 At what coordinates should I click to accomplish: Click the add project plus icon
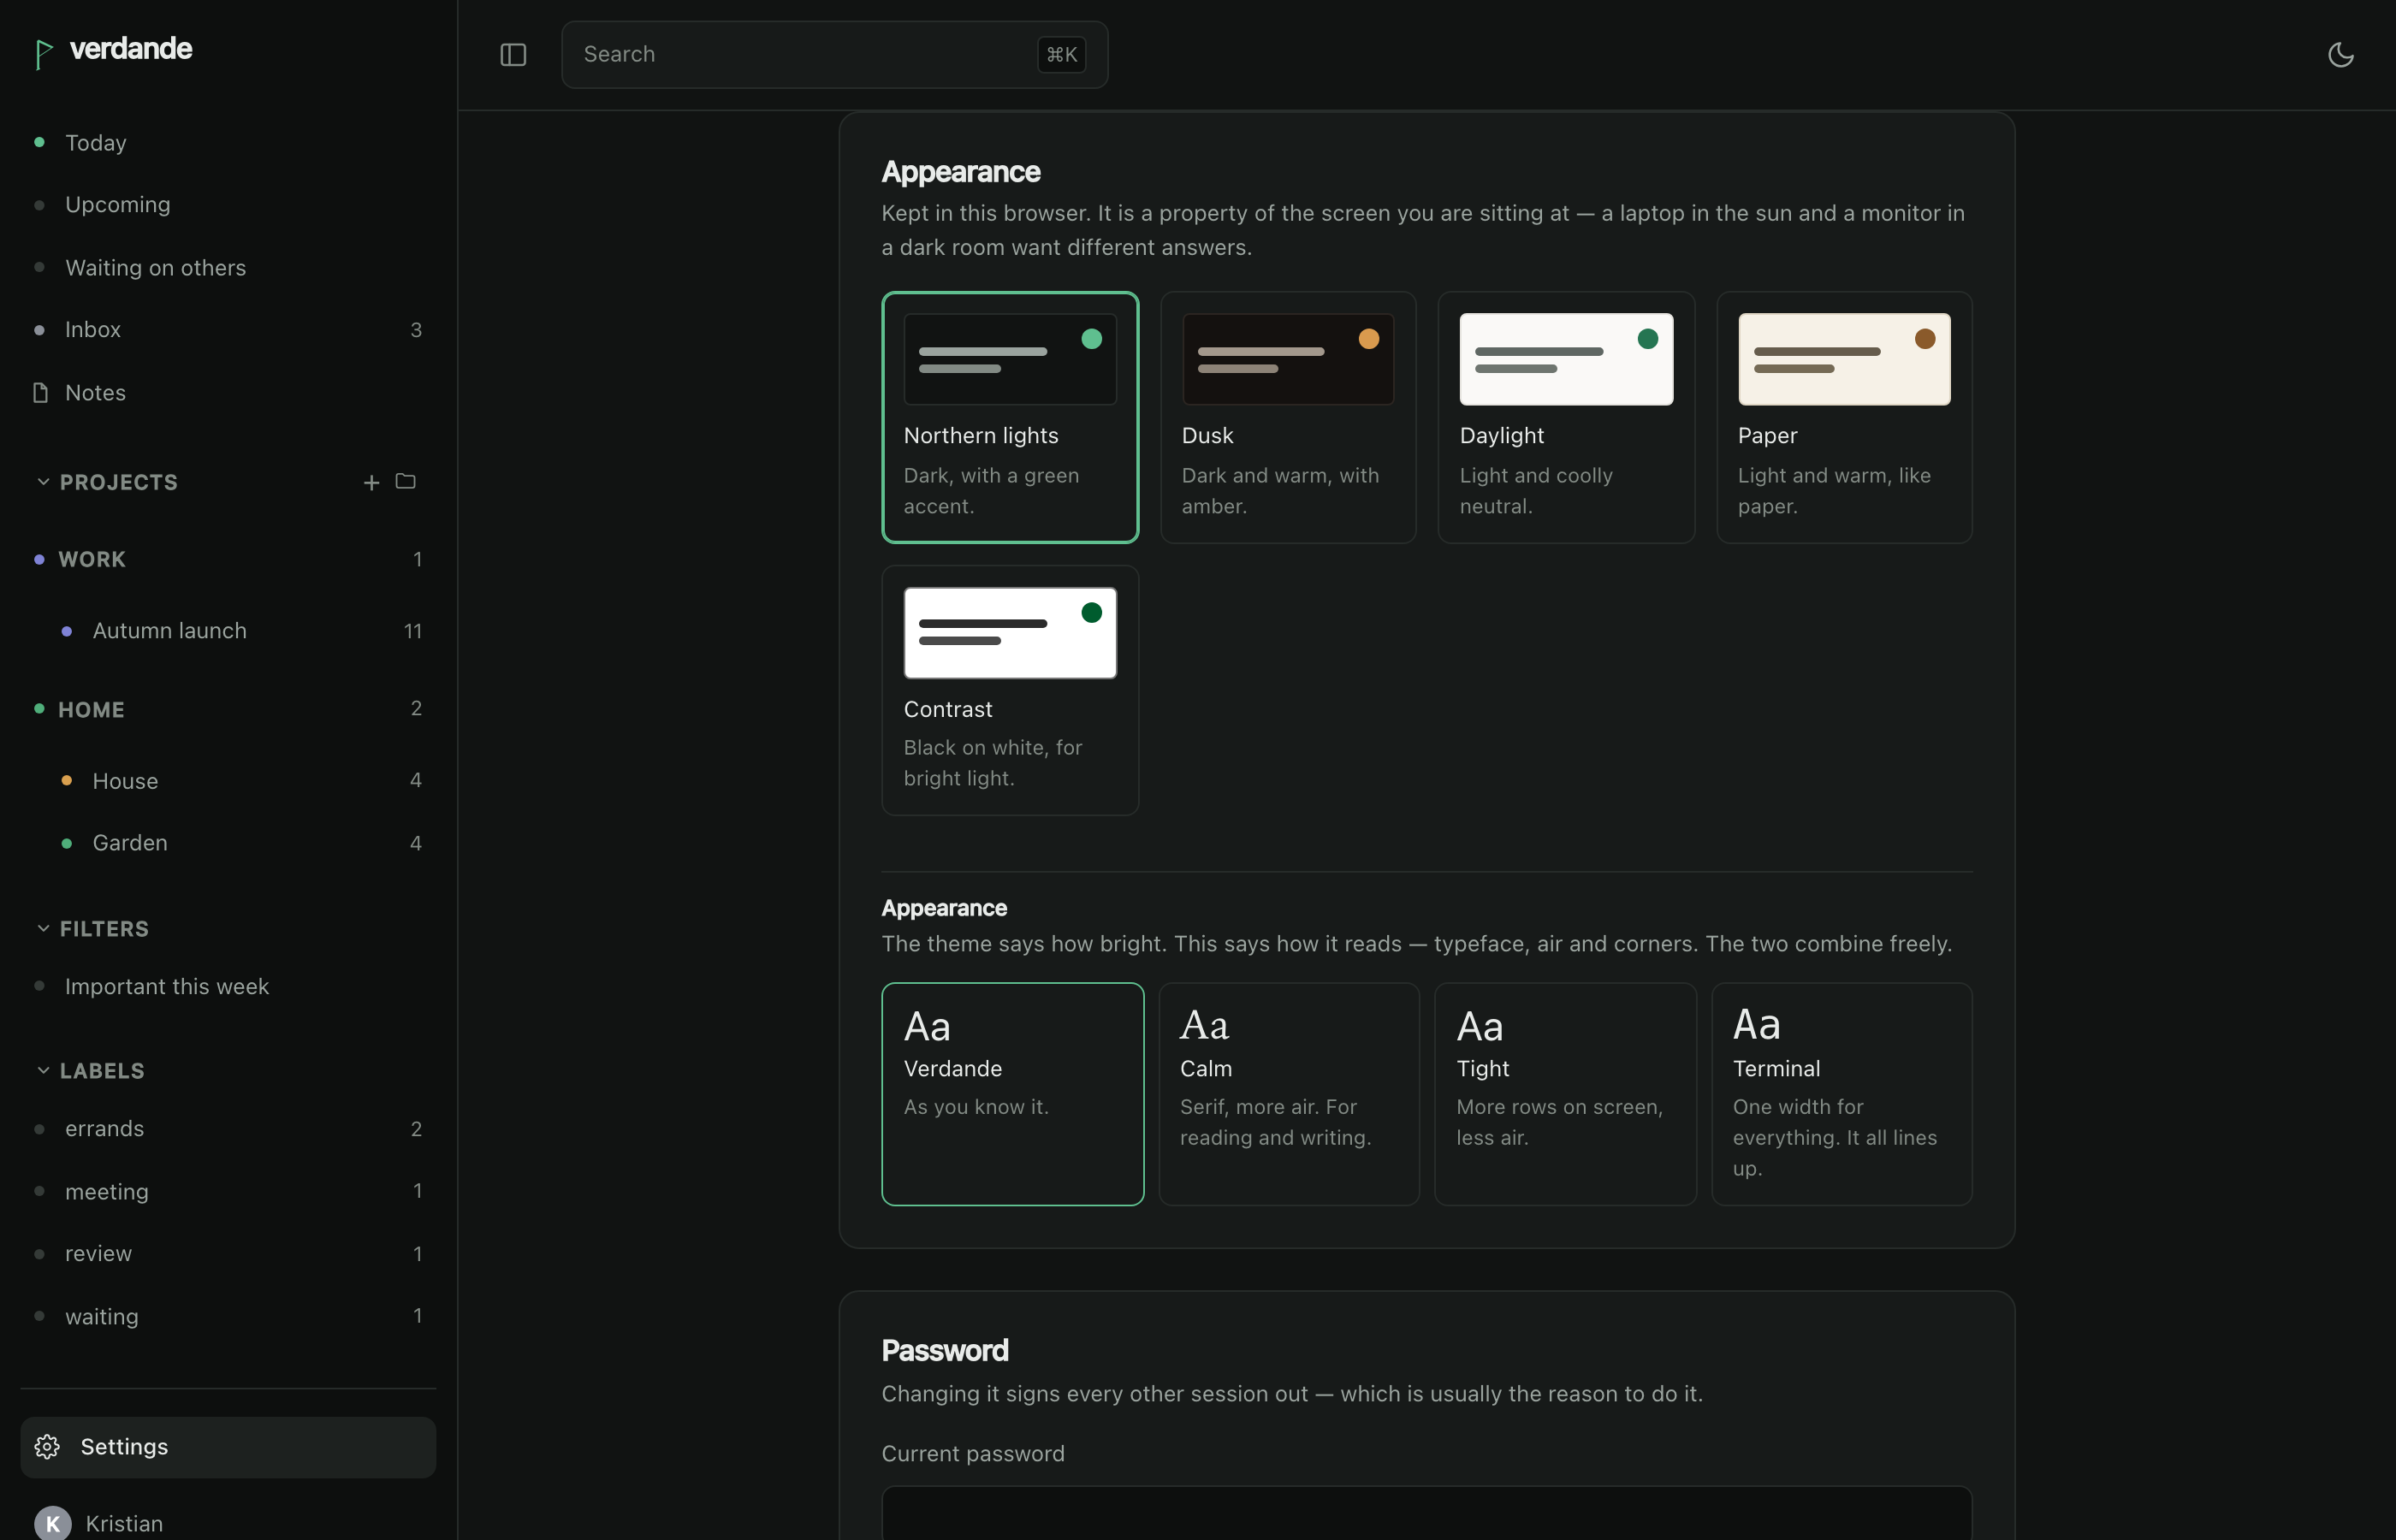371,482
